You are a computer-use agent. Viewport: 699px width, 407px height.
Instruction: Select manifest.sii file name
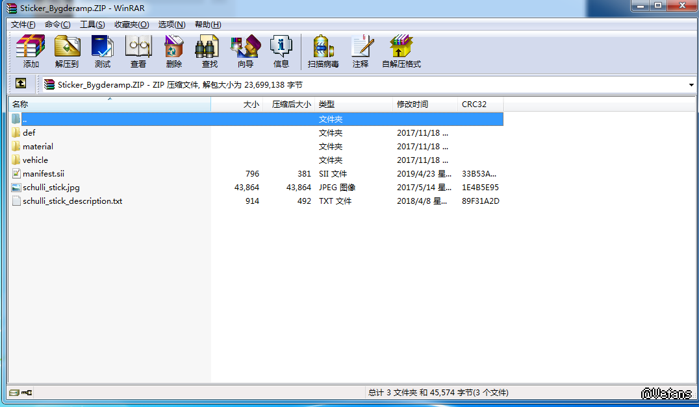coord(44,174)
